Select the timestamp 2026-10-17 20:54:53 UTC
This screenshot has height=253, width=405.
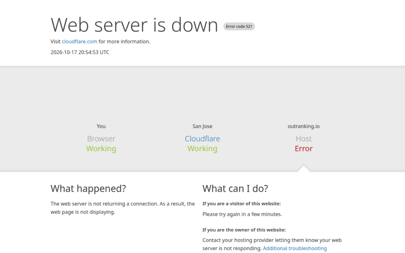coord(80,52)
